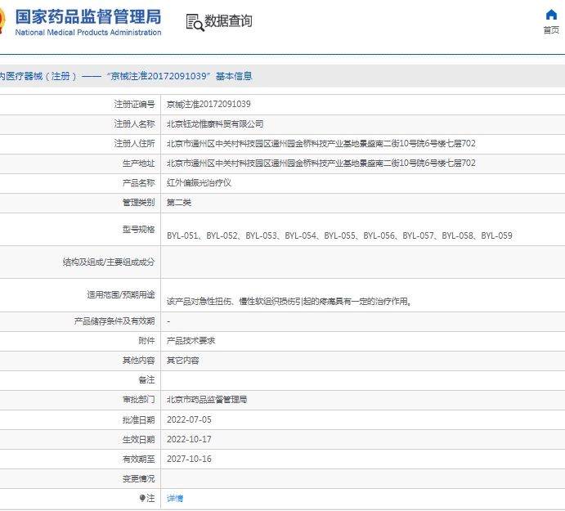Viewport: 565px width, 511px height.
Task: Click the 变更情况 row label
Action: (x=139, y=478)
